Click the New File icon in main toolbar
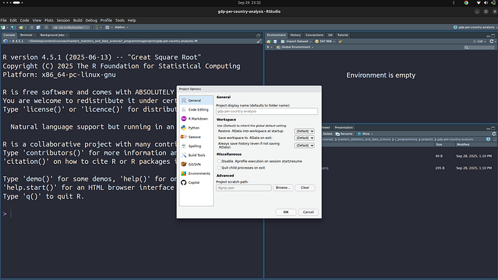The height and width of the screenshot is (280, 498). pos(3,27)
